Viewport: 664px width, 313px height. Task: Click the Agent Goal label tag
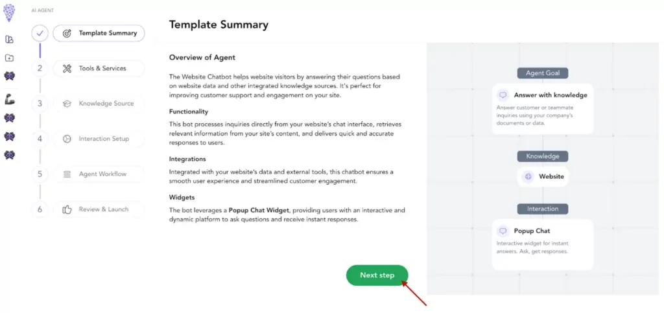click(543, 73)
